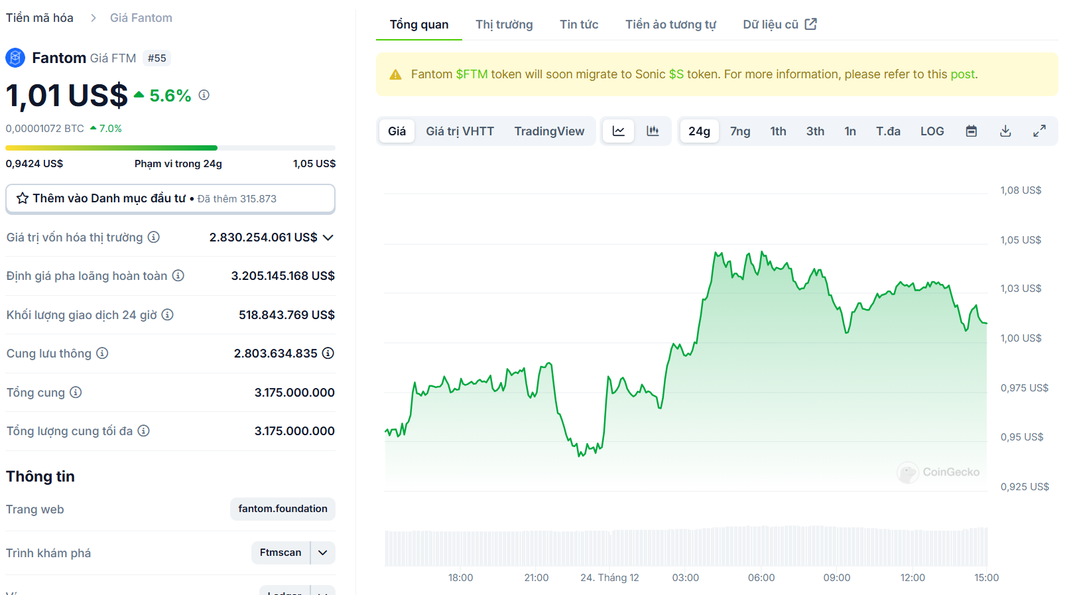
Task: Click $S token link in banner
Action: point(676,74)
